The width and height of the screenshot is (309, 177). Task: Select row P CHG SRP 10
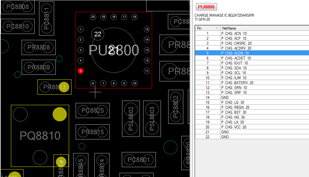coord(252,93)
